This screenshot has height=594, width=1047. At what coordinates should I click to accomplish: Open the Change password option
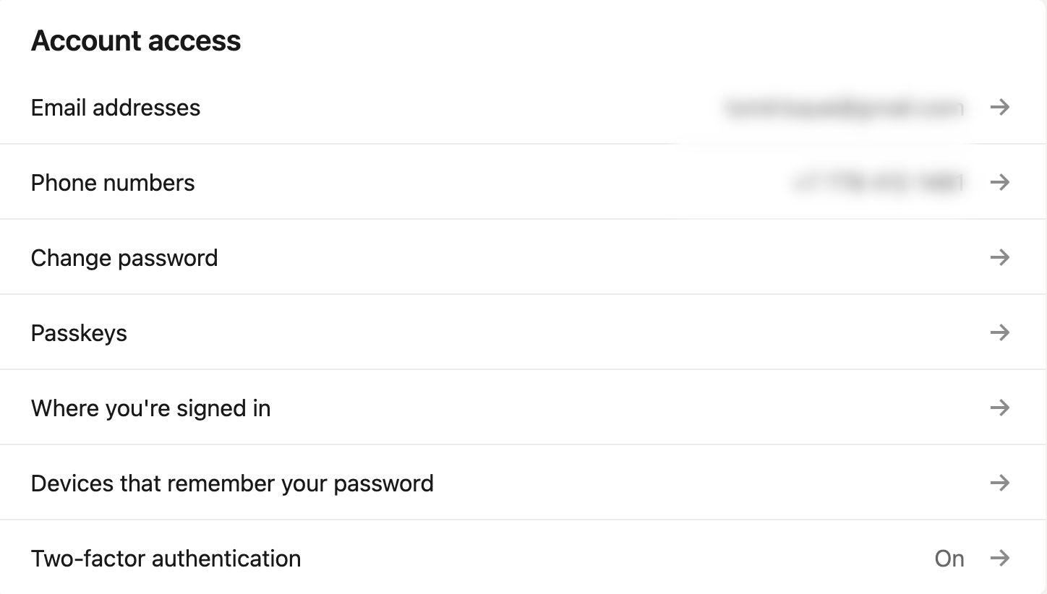(124, 258)
